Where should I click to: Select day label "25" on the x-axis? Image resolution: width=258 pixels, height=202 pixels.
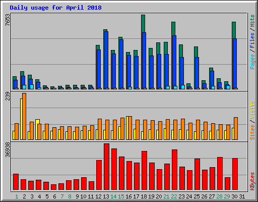point(197,196)
